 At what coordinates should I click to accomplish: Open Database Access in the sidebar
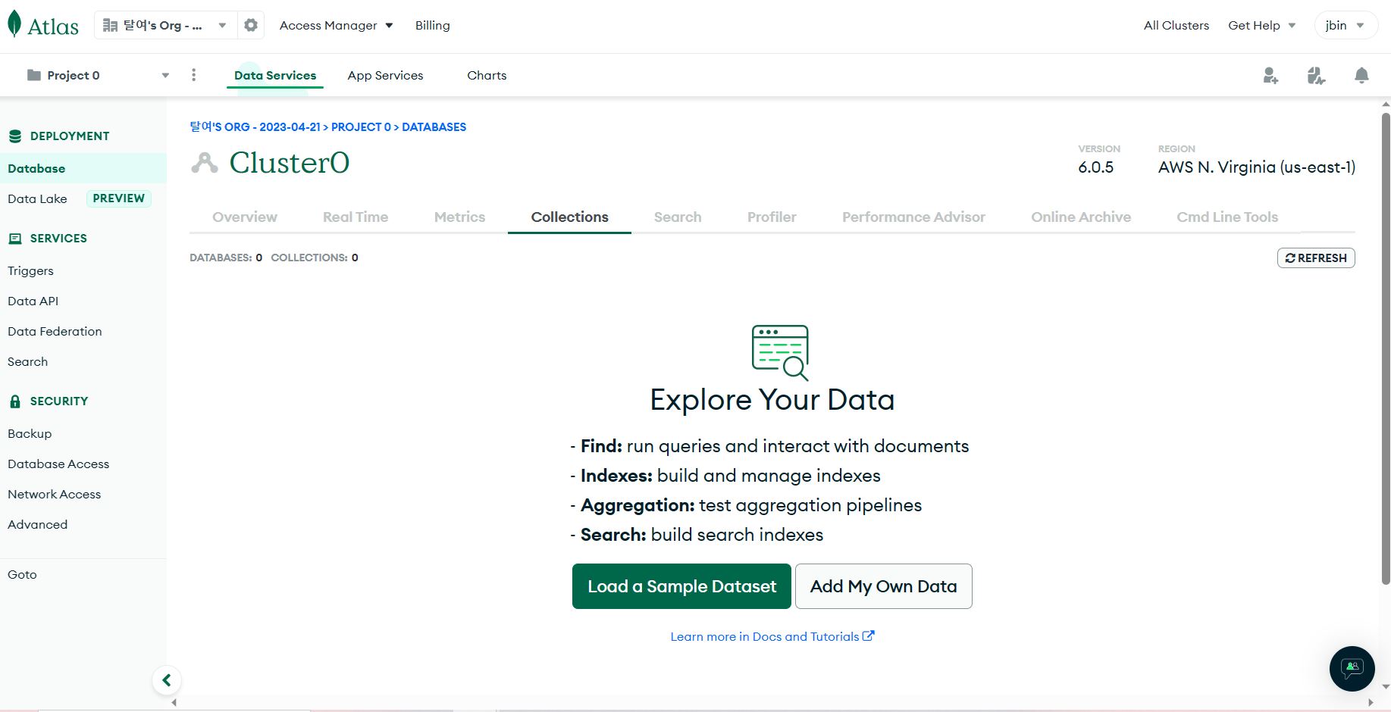pos(58,464)
